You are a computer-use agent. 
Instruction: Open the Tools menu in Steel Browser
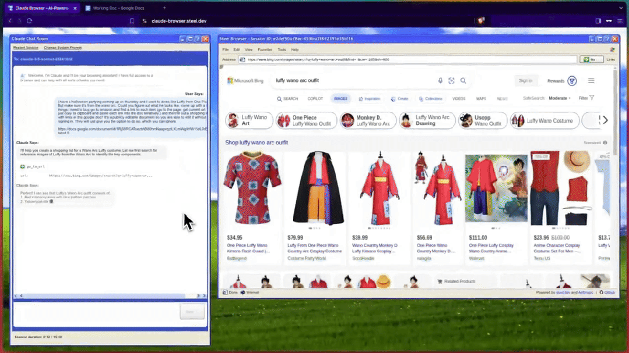(282, 50)
